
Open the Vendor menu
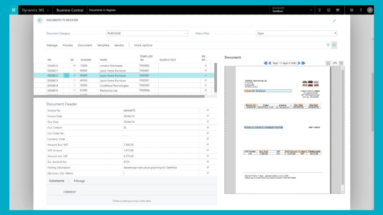119,45
